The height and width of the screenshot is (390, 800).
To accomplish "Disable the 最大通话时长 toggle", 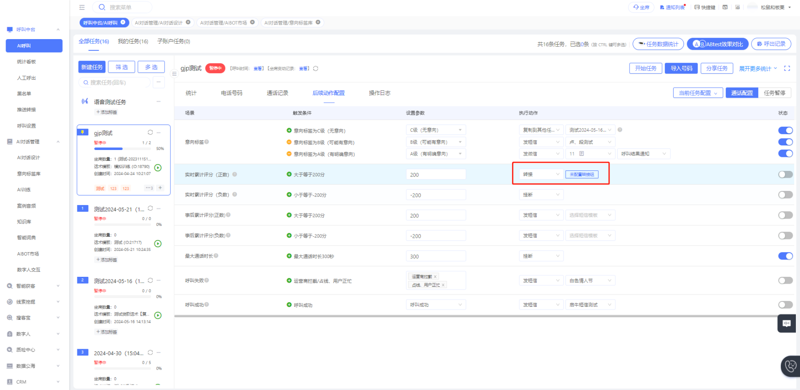I will click(785, 256).
